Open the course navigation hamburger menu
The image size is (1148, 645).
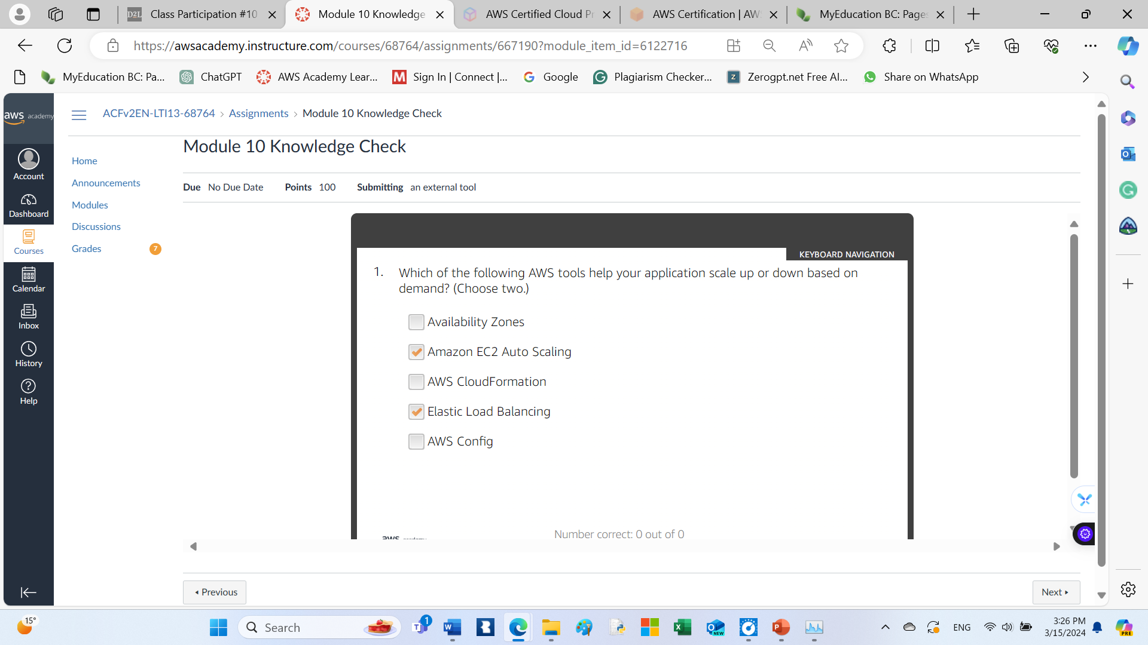(x=78, y=115)
